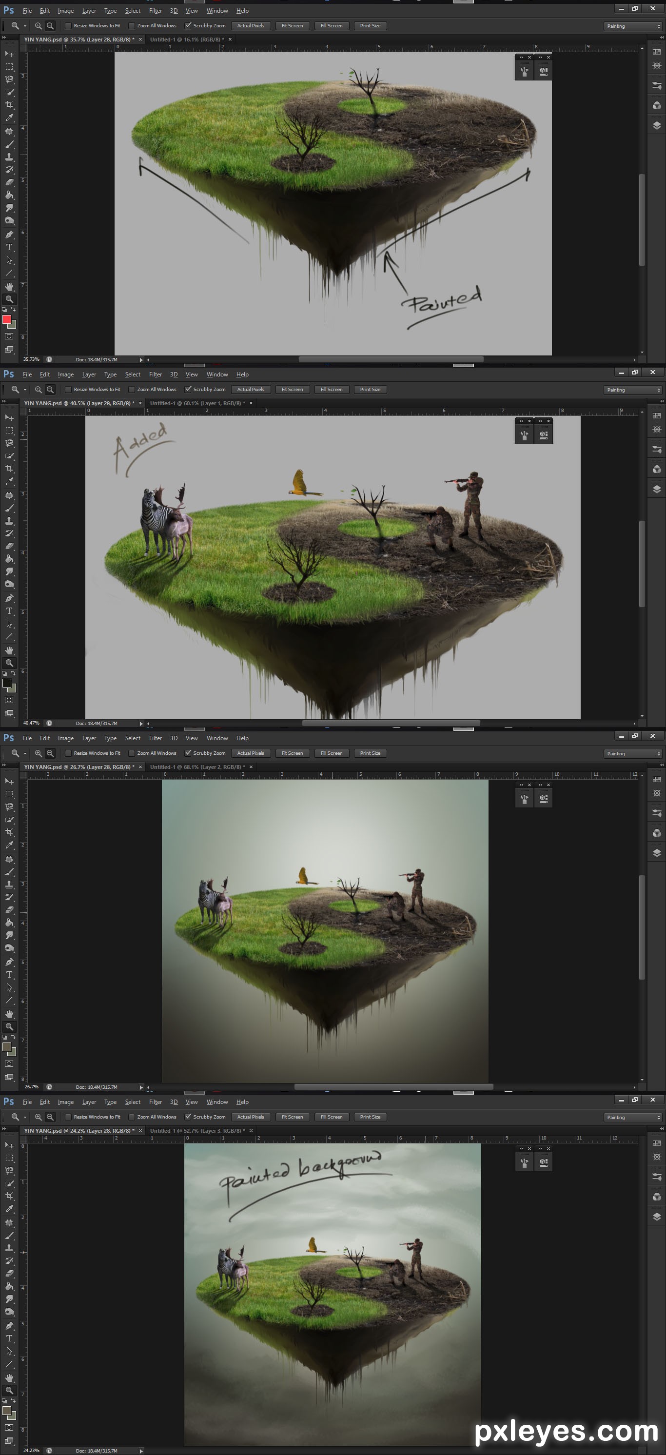This screenshot has height=1455, width=666.
Task: Open the Image menu in third window
Action: (x=65, y=738)
